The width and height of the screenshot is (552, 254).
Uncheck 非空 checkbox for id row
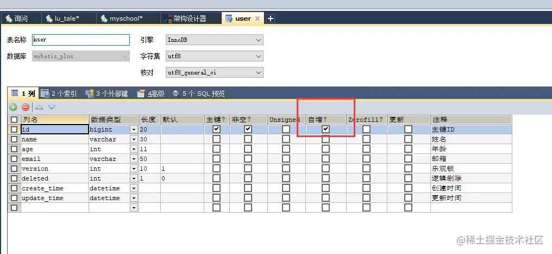click(x=248, y=129)
